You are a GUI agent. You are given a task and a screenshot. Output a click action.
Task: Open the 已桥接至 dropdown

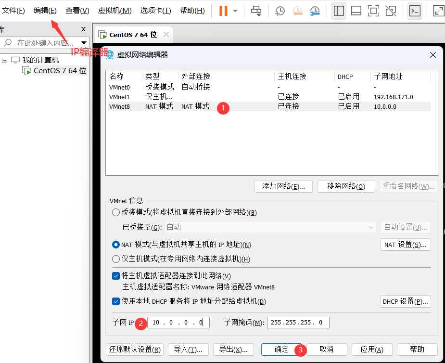point(270,227)
